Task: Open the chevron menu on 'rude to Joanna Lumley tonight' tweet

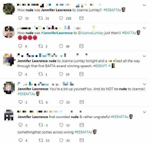Action: [x=144, y=56]
